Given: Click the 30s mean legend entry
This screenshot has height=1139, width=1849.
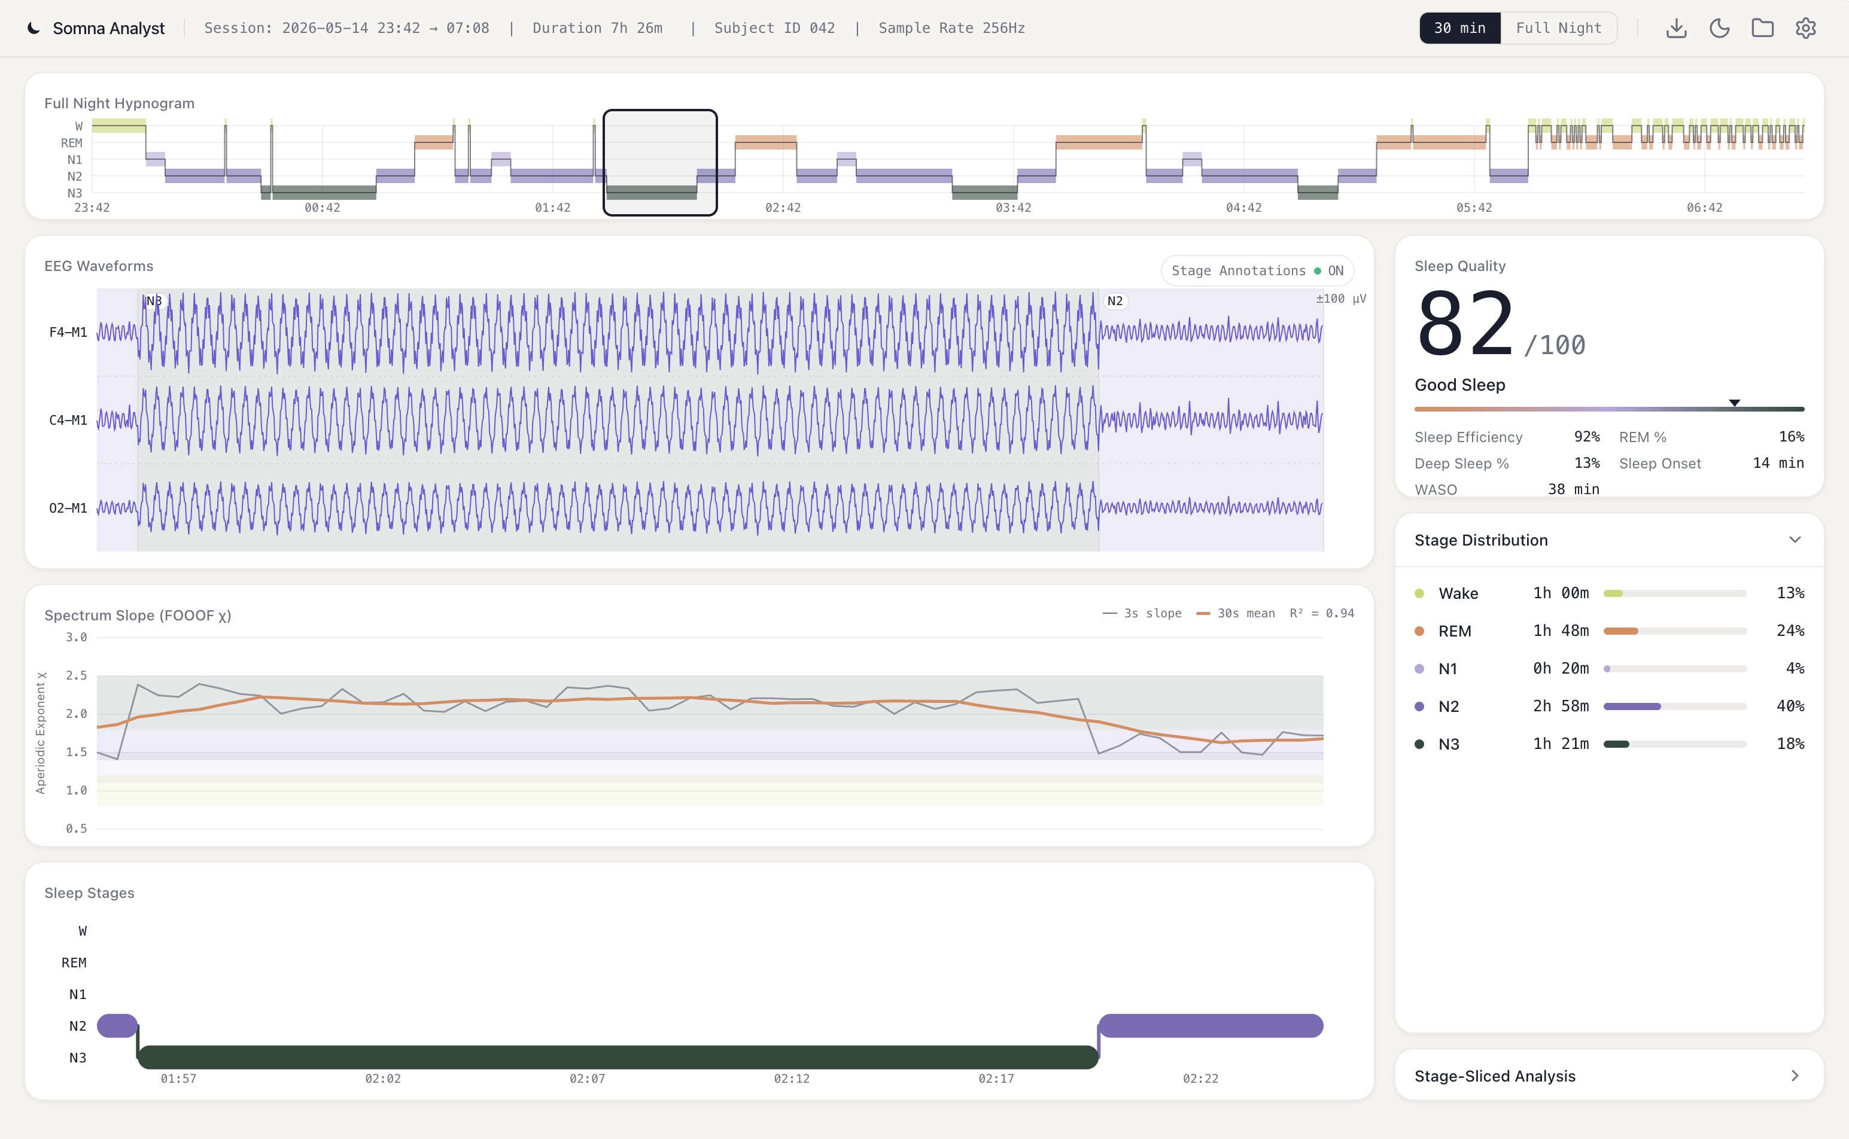Looking at the screenshot, I should [1236, 613].
